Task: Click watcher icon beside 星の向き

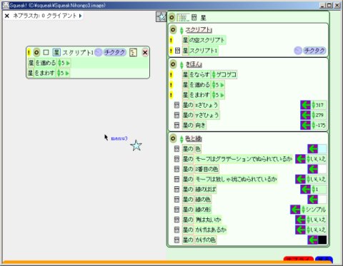Action: [x=177, y=125]
